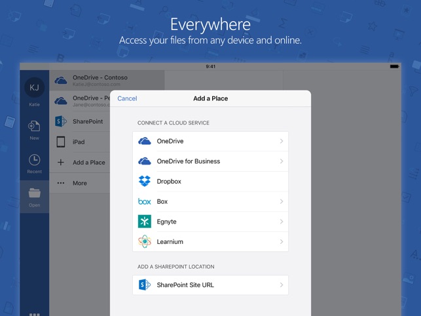The height and width of the screenshot is (316, 421).
Task: Tap the Learnium atom icon
Action: pyautogui.click(x=145, y=242)
